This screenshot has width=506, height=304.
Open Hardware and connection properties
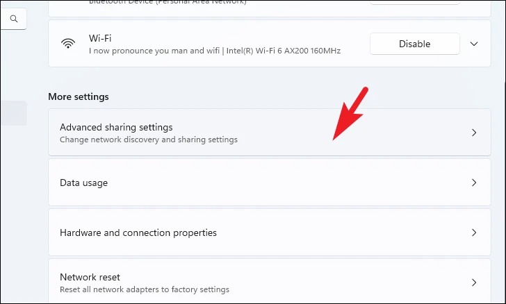[270, 233]
